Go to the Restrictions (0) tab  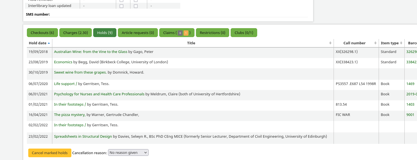click(x=212, y=33)
